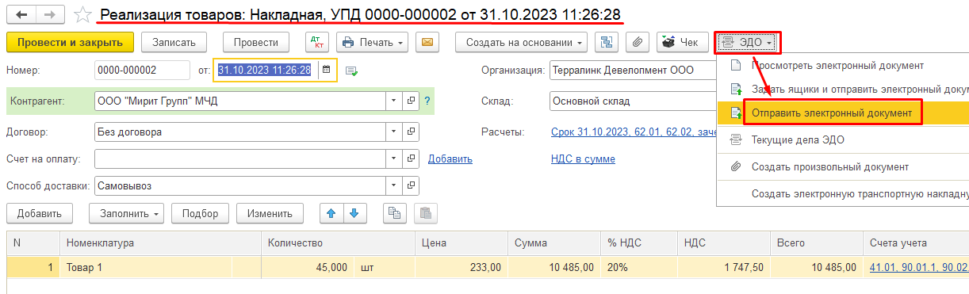Click Добавить button above the table
Viewport: 969px width, 294px height.
(40, 213)
